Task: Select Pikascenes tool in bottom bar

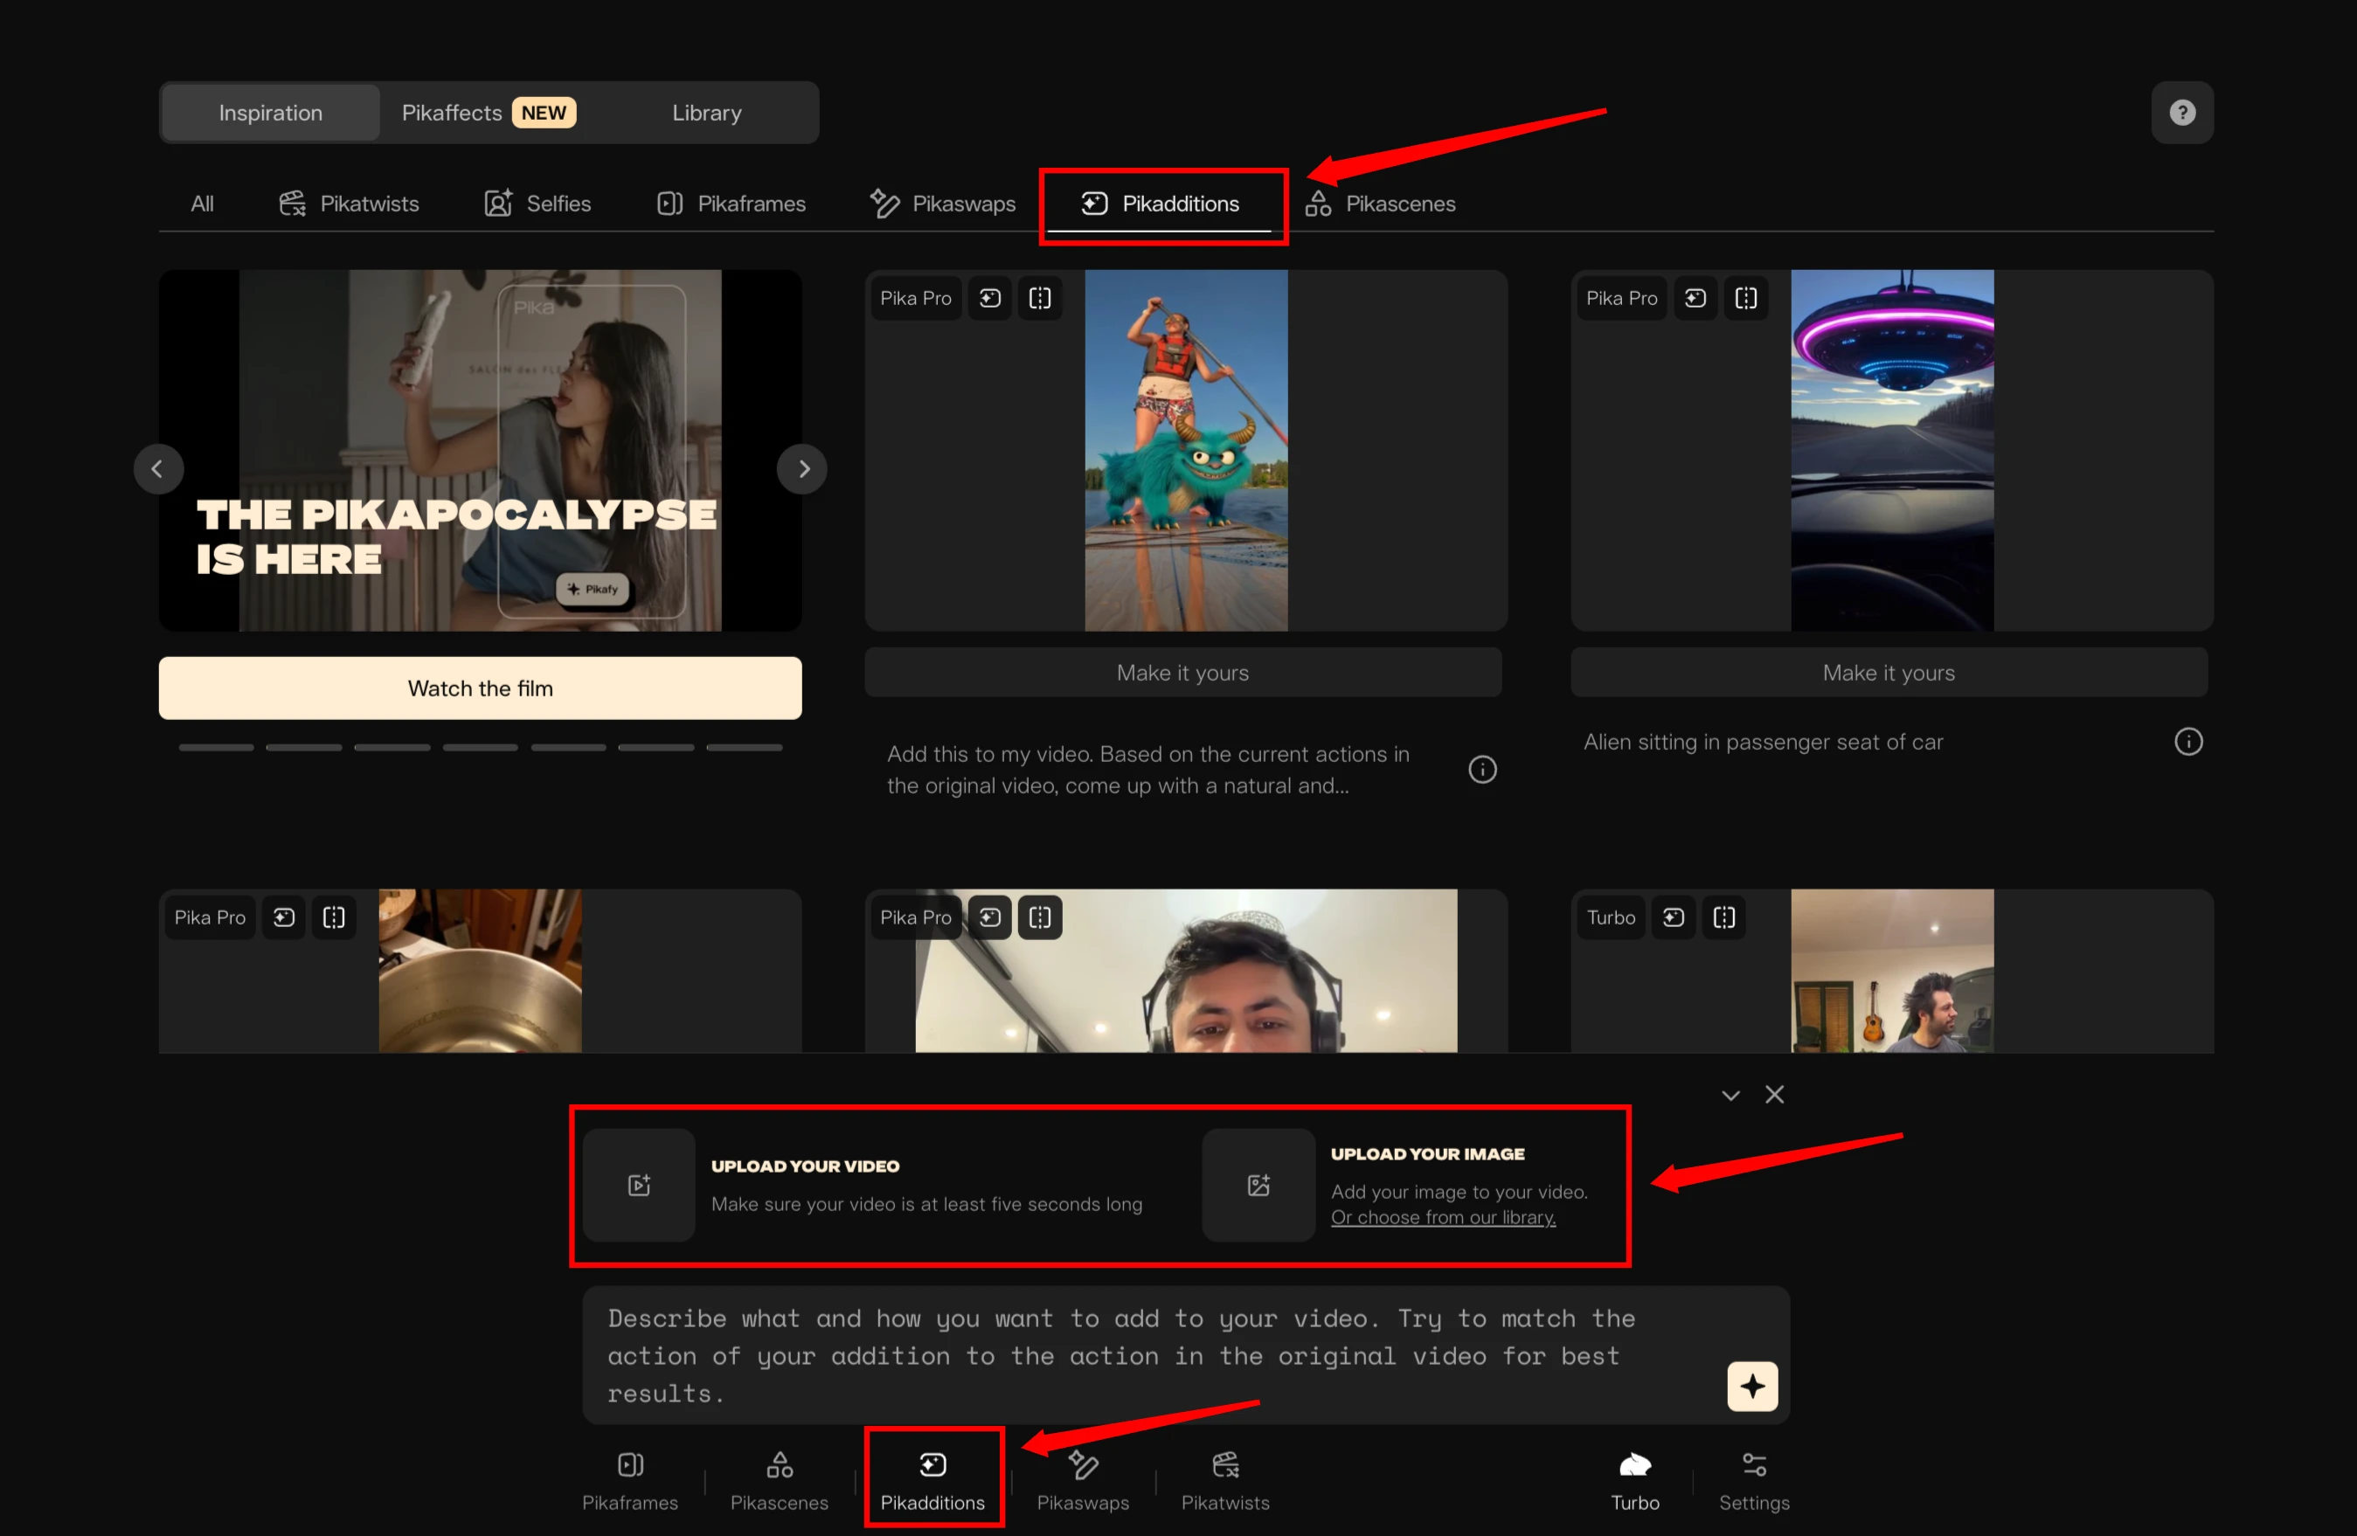Action: click(780, 1482)
